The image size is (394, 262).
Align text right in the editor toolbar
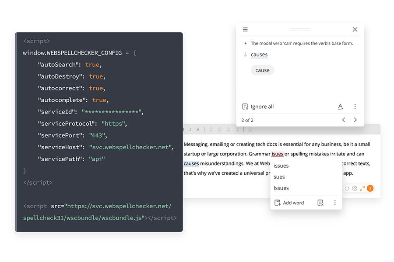228,129
